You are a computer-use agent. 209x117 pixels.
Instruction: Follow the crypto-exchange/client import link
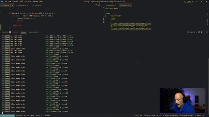131,23
